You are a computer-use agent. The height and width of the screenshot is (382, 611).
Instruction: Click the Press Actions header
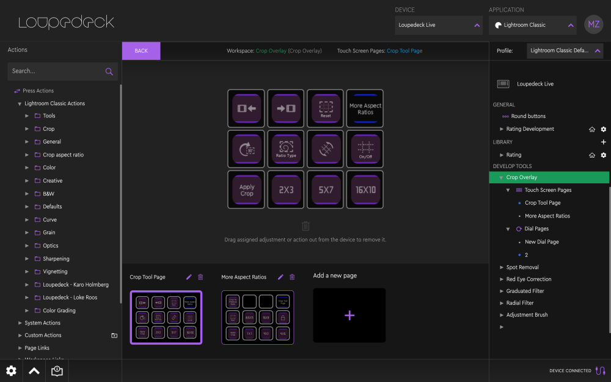point(38,90)
